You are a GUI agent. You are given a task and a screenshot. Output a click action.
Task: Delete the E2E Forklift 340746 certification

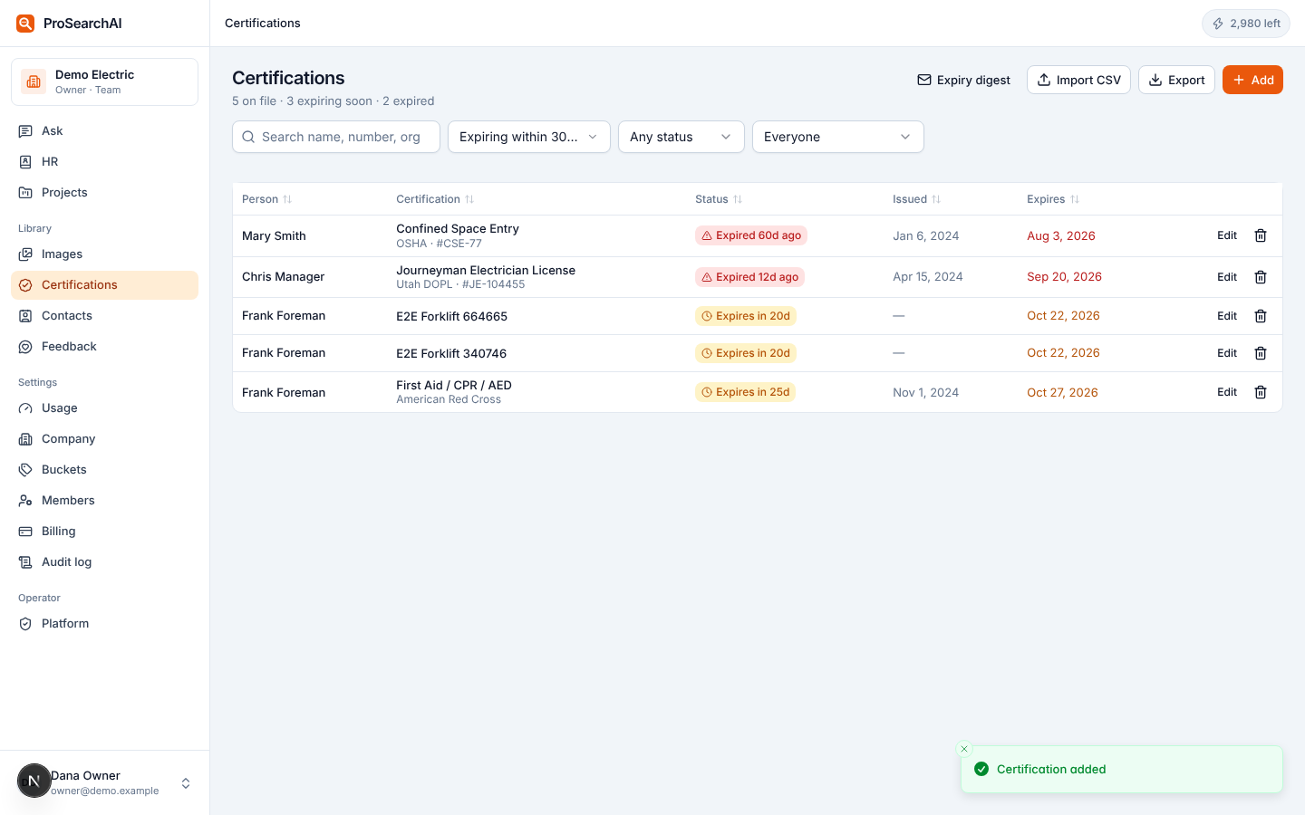(1260, 353)
